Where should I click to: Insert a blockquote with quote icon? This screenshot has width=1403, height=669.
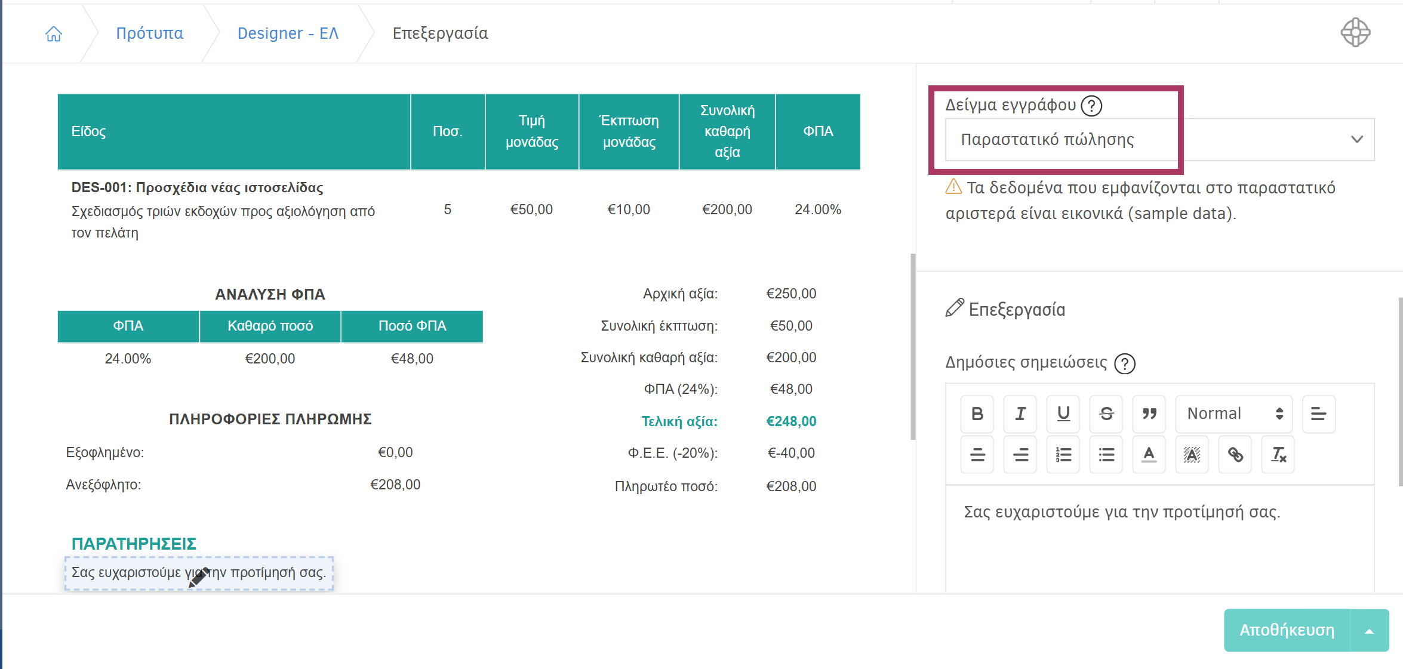[x=1149, y=414]
